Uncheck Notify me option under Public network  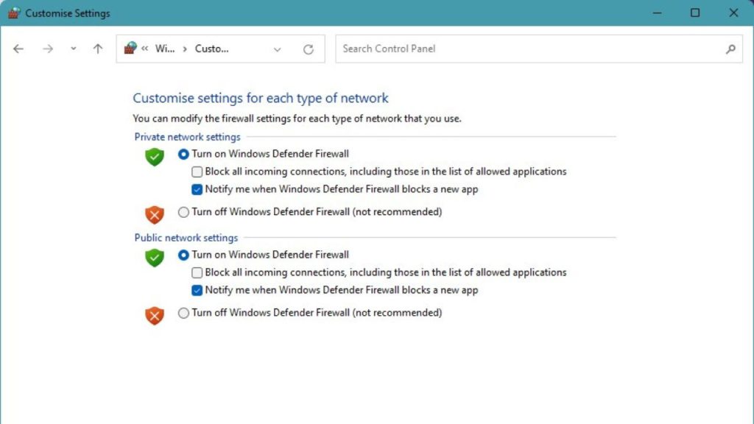click(x=197, y=290)
